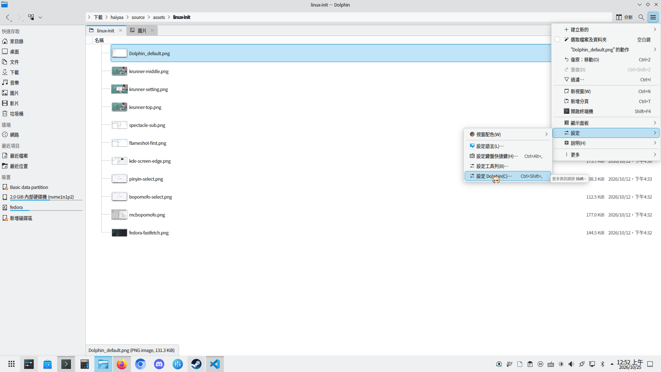
Task: Launch Firefox from the taskbar
Action: click(x=122, y=364)
